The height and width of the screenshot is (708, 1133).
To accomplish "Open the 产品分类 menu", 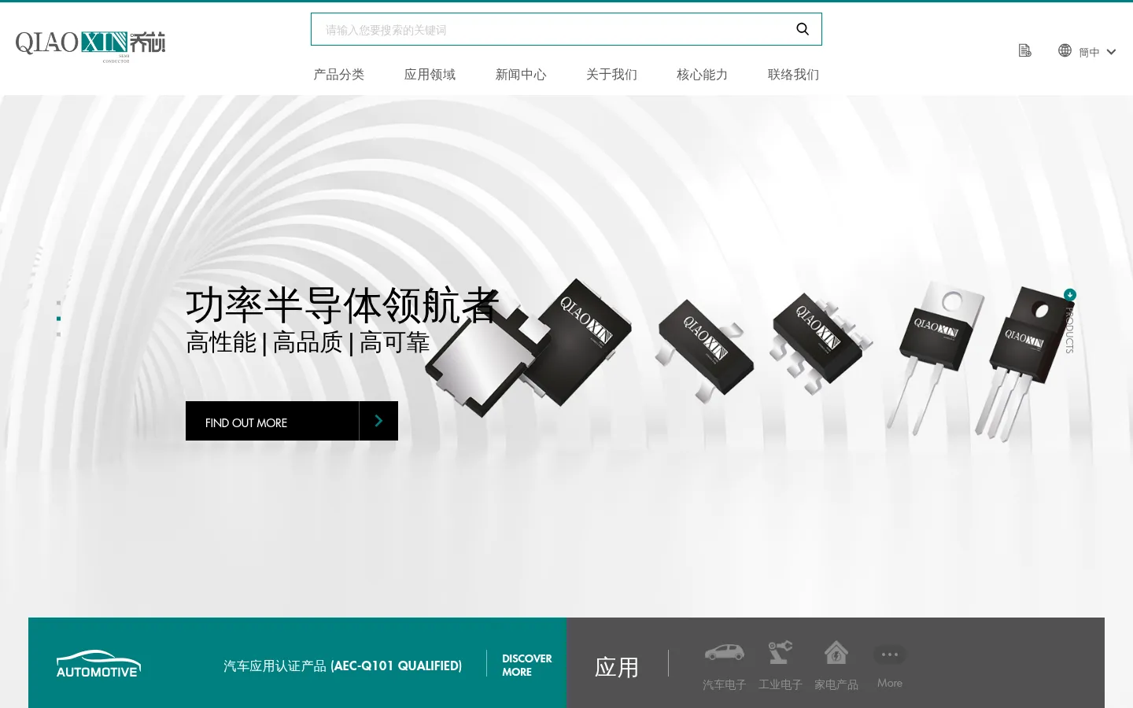I will coord(339,75).
